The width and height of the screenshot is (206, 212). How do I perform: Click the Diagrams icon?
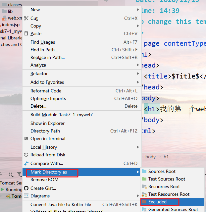26,196
